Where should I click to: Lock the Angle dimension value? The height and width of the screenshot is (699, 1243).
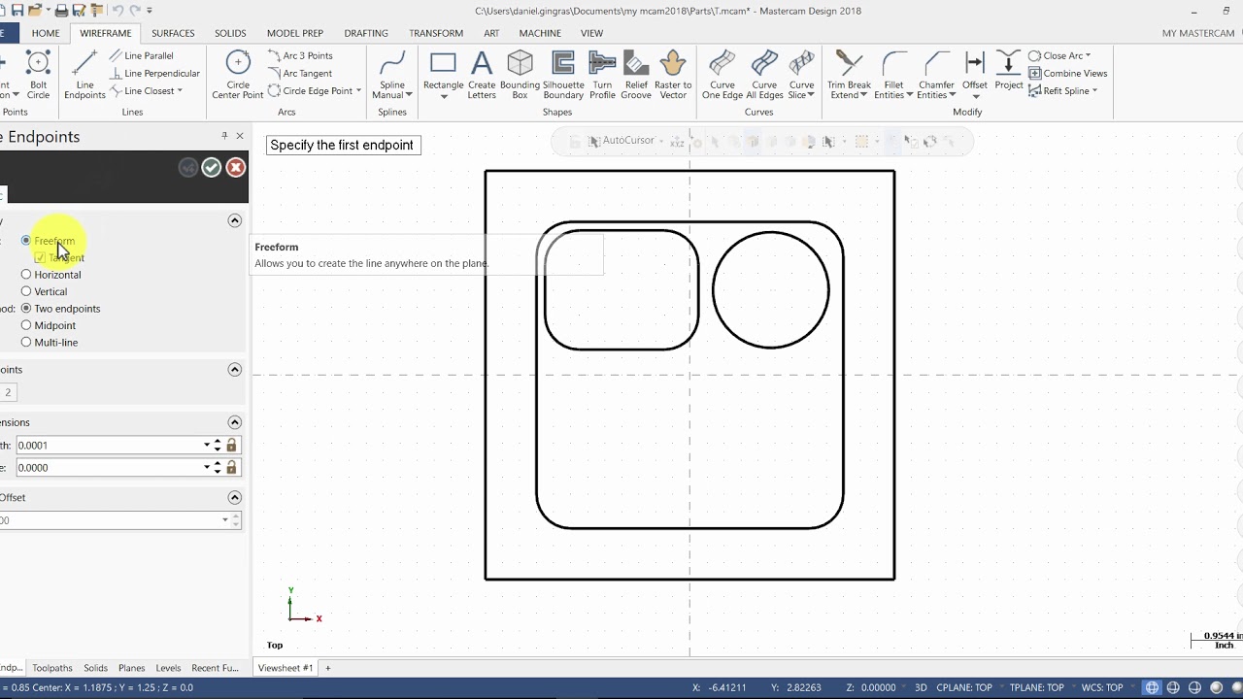pyautogui.click(x=231, y=468)
